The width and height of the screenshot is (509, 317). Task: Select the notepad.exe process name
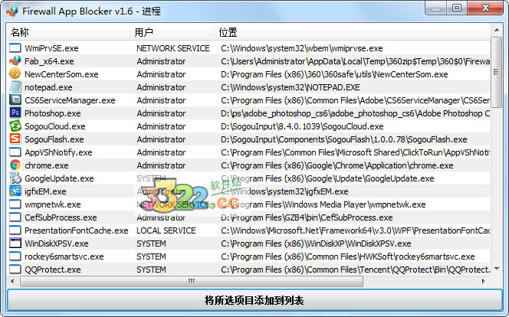click(x=48, y=87)
